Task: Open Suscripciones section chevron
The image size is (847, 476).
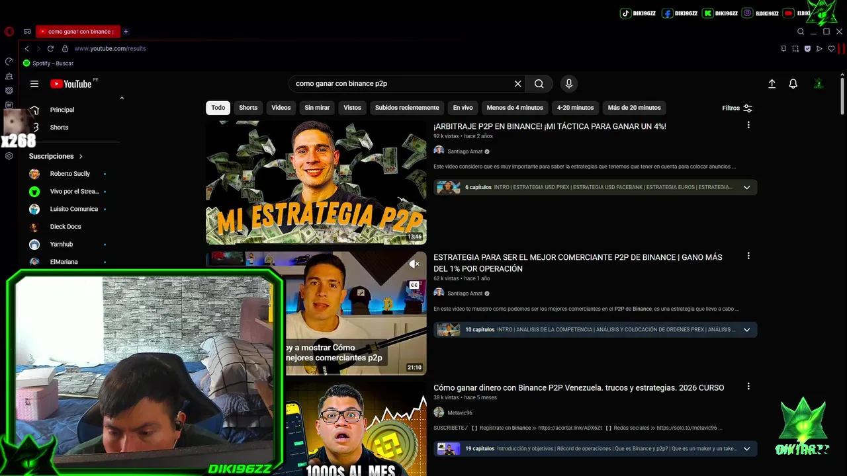Action: point(81,156)
